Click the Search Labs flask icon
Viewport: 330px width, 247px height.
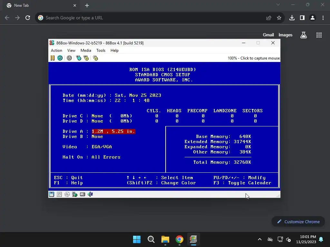pyautogui.click(x=304, y=35)
